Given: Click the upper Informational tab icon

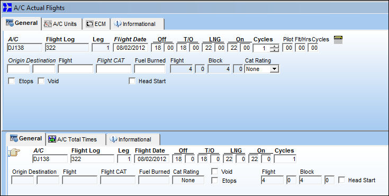Looking at the screenshot, I should 117,24.
